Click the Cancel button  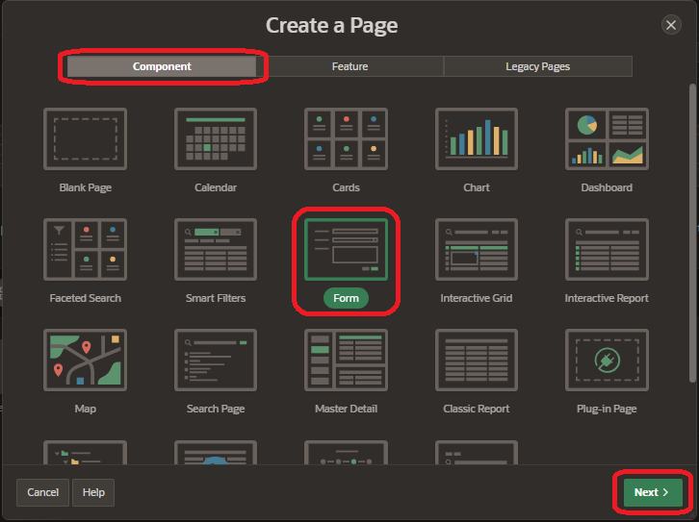pyautogui.click(x=42, y=492)
